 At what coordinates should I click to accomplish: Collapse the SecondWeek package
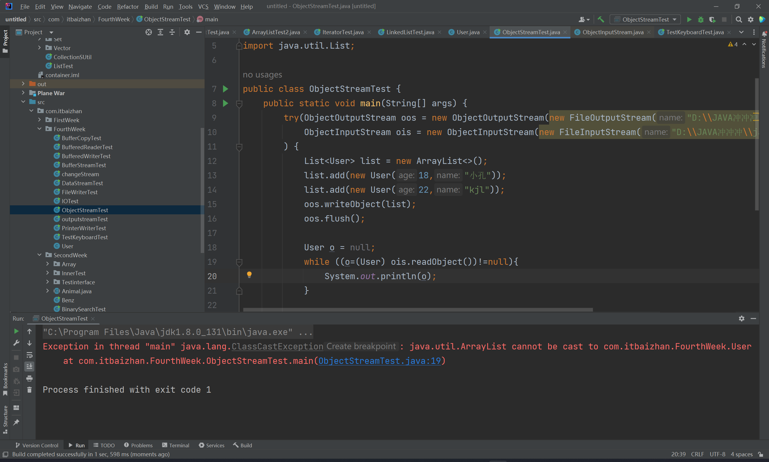(x=39, y=255)
